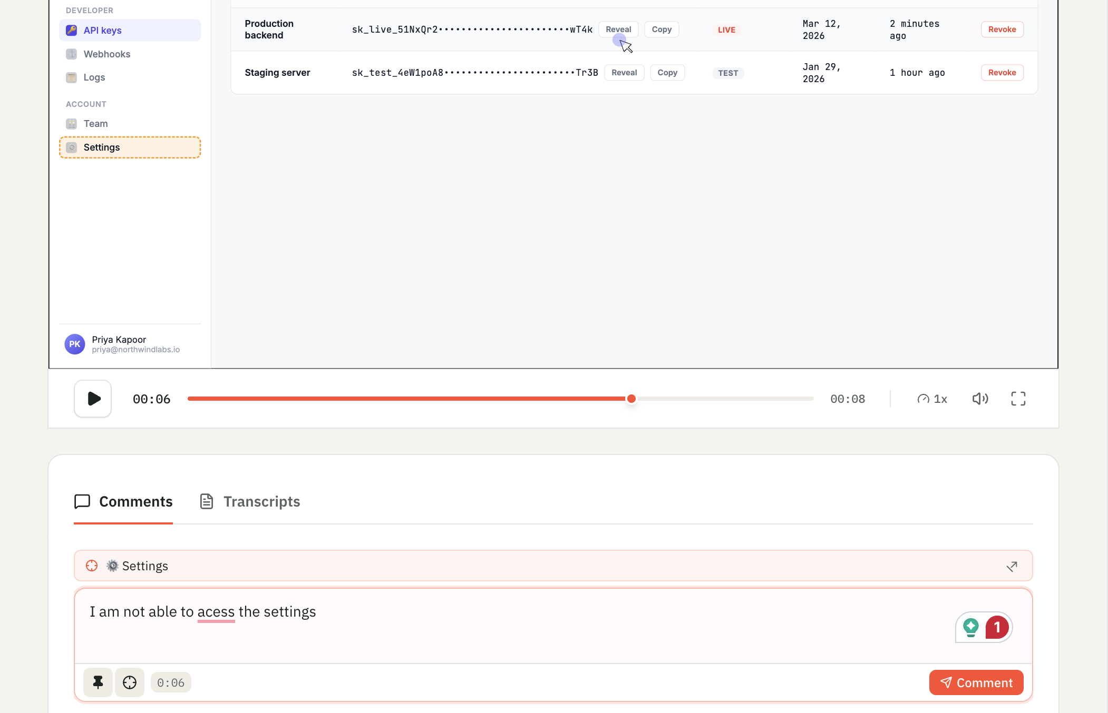The image size is (1108, 713).
Task: Enter fullscreen video mode
Action: pos(1018,399)
